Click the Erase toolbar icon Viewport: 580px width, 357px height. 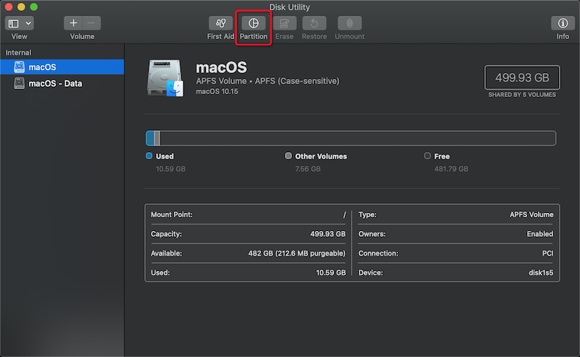(284, 23)
